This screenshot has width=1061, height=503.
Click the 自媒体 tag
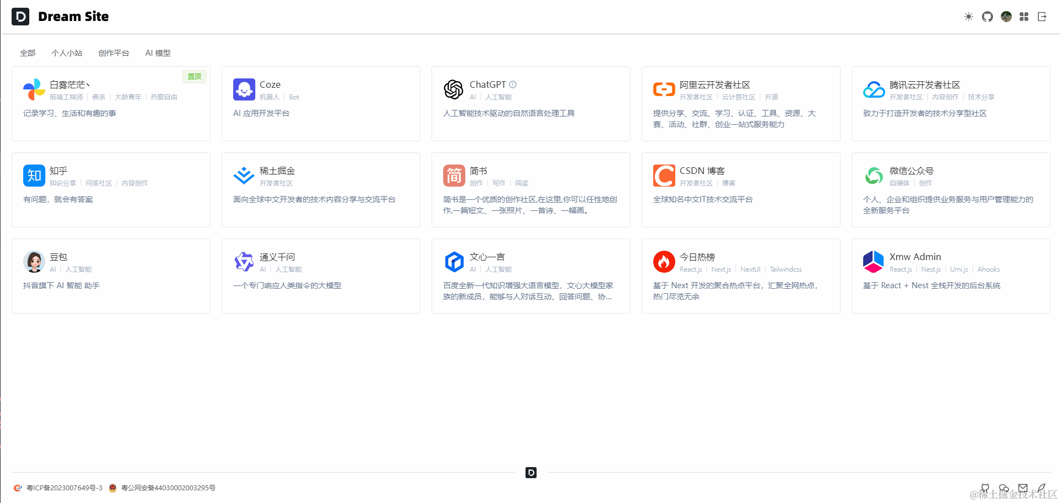click(x=900, y=183)
